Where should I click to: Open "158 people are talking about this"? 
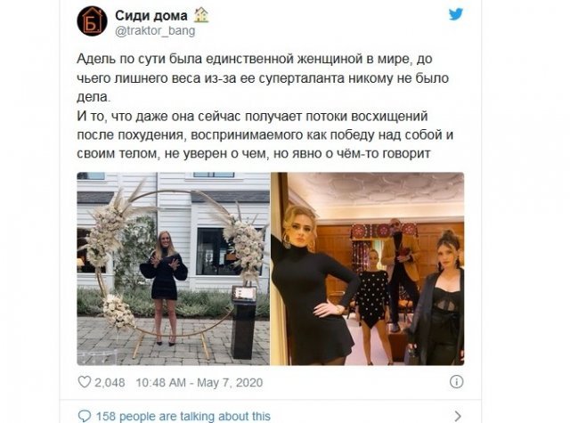tap(183, 416)
